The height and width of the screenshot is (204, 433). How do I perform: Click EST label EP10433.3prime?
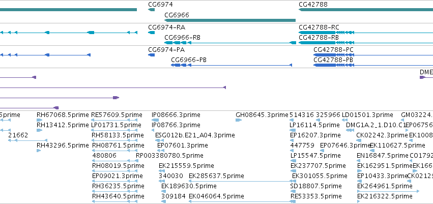383,176
